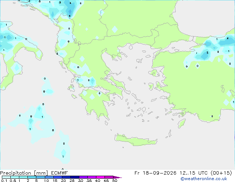Select the 0.1–0.5 mm legend color box
235x182 pixels.
coord(6,177)
